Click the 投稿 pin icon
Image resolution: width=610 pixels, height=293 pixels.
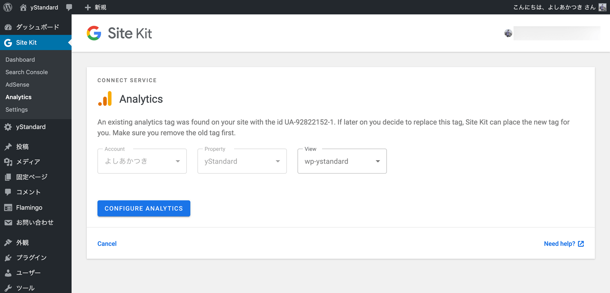[x=8, y=146]
